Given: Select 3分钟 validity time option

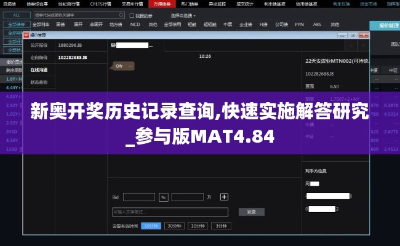Looking at the screenshot, I should coord(221,226).
